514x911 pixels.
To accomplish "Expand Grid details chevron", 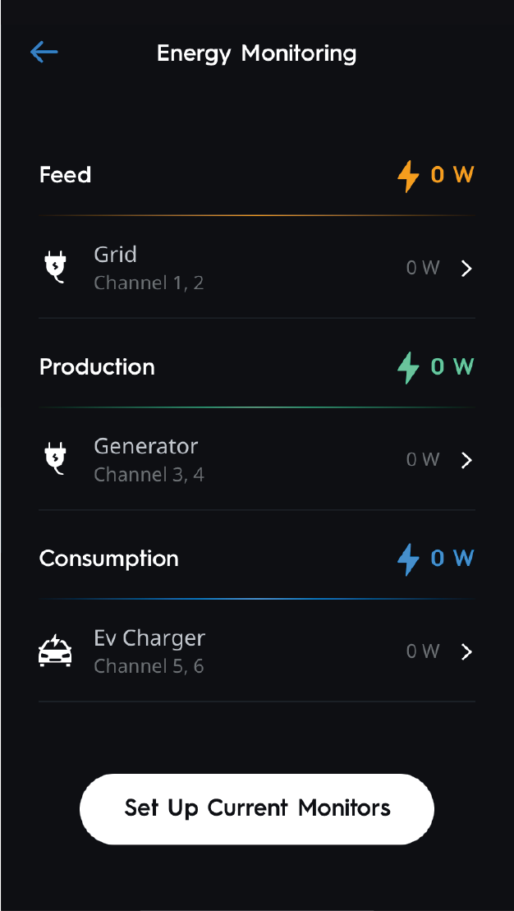I will (466, 269).
